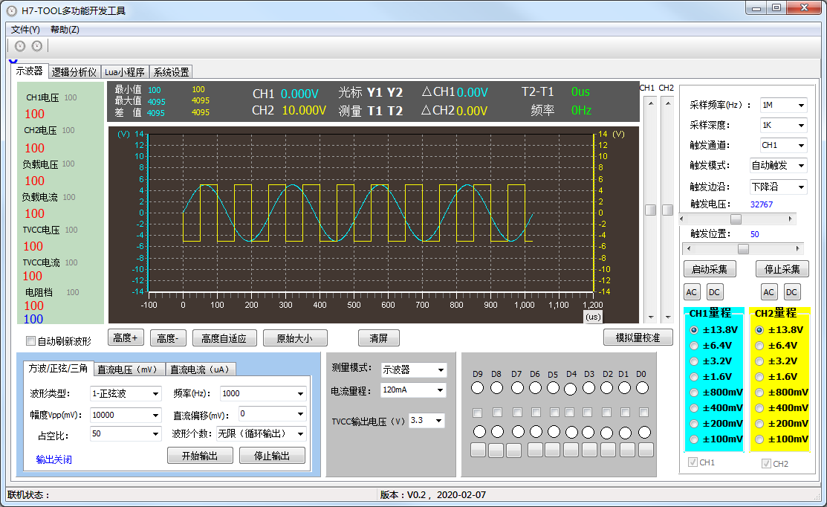Click the CH1 AC coupling button
This screenshot has height=507, width=827.
tap(692, 292)
